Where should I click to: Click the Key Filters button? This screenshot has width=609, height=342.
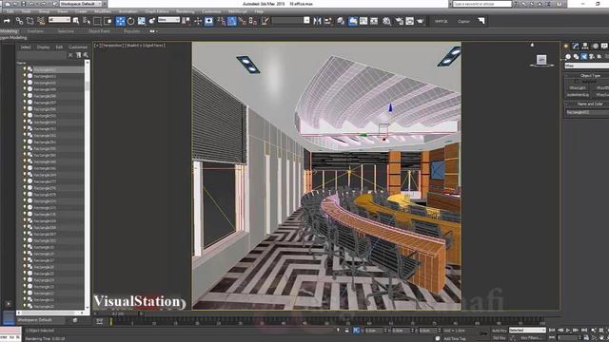click(x=530, y=338)
